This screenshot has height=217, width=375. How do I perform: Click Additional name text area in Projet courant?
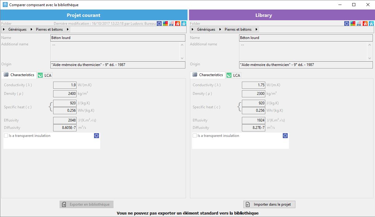tap(115, 51)
